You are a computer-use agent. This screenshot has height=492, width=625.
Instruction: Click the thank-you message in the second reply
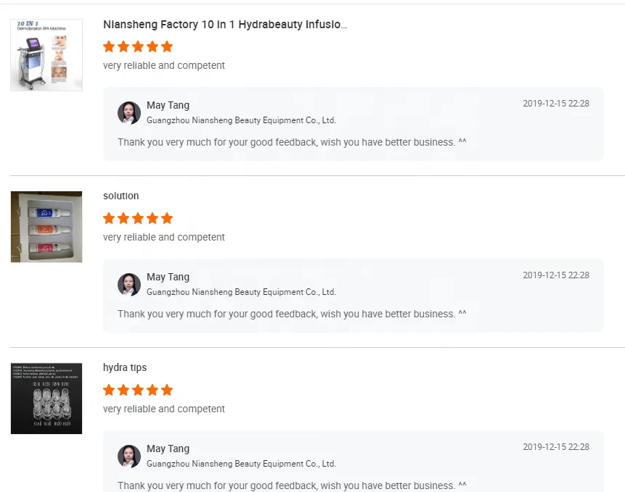click(292, 314)
